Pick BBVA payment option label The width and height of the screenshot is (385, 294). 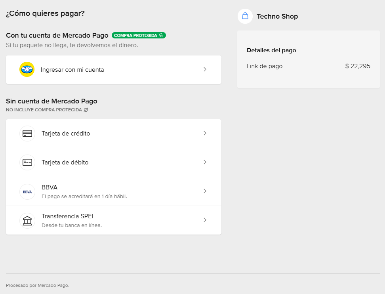click(50, 187)
